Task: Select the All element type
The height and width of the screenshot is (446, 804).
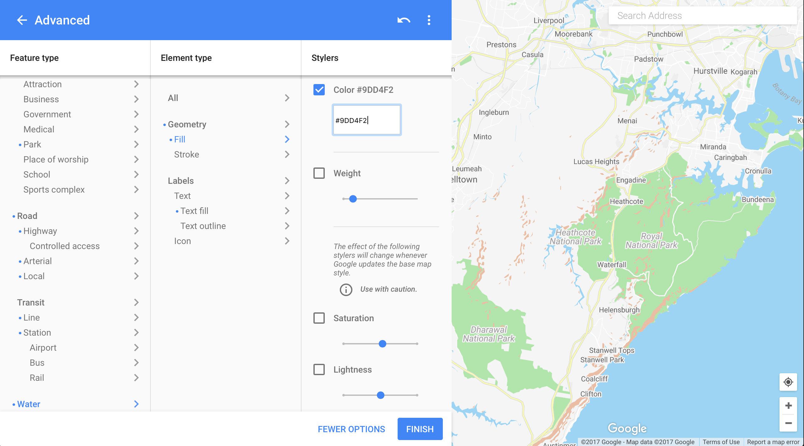Action: [x=173, y=98]
